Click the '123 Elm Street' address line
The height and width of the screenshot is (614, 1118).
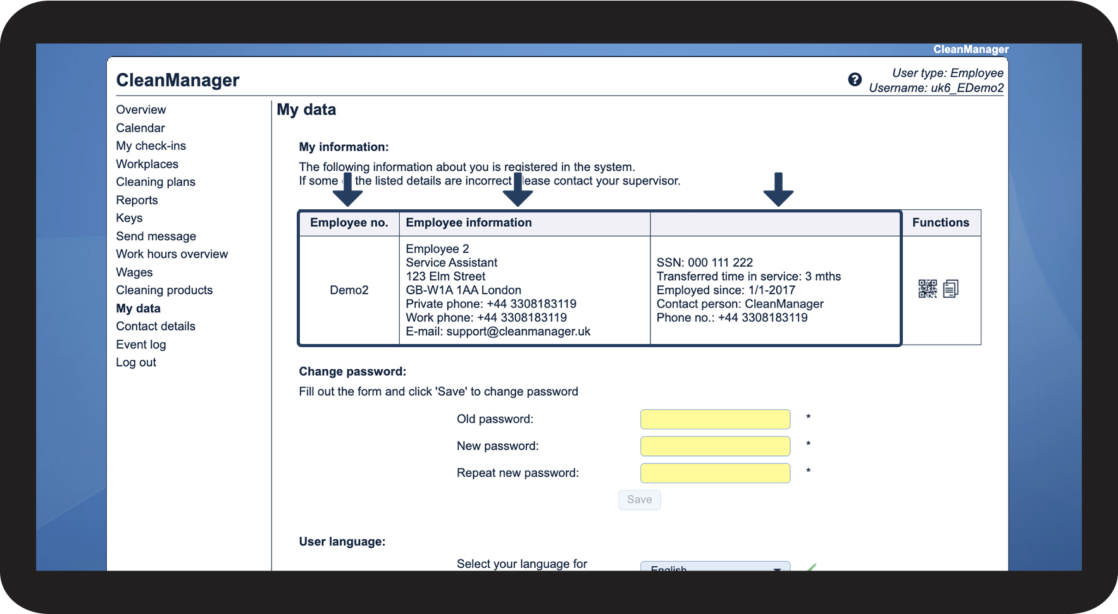[445, 276]
